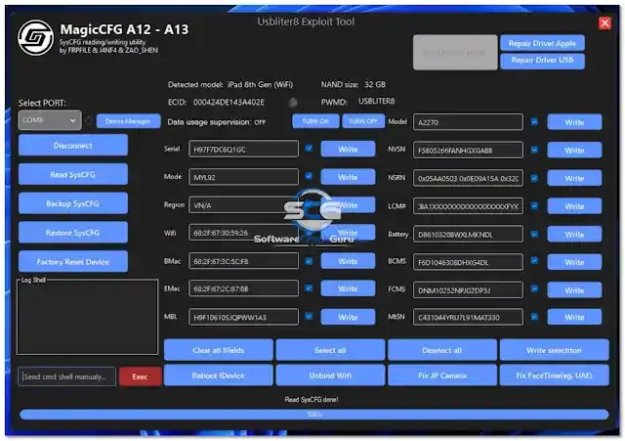Image resolution: width=625 pixels, height=441 pixels.
Task: Write the MtSN value
Action: click(x=574, y=317)
